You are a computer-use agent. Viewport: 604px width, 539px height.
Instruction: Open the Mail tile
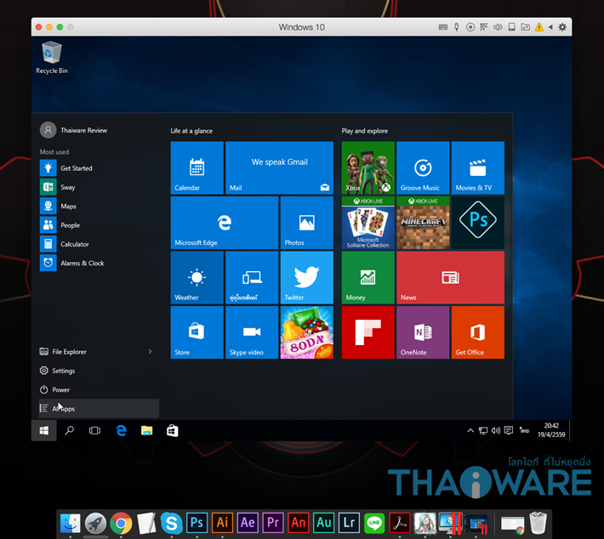click(x=279, y=167)
